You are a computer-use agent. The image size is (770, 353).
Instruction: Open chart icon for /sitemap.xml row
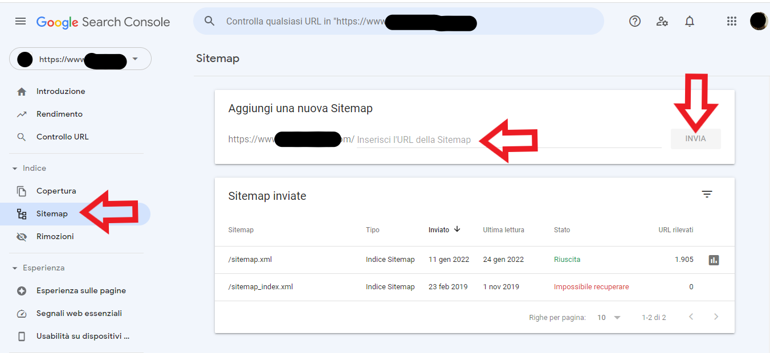click(x=714, y=260)
